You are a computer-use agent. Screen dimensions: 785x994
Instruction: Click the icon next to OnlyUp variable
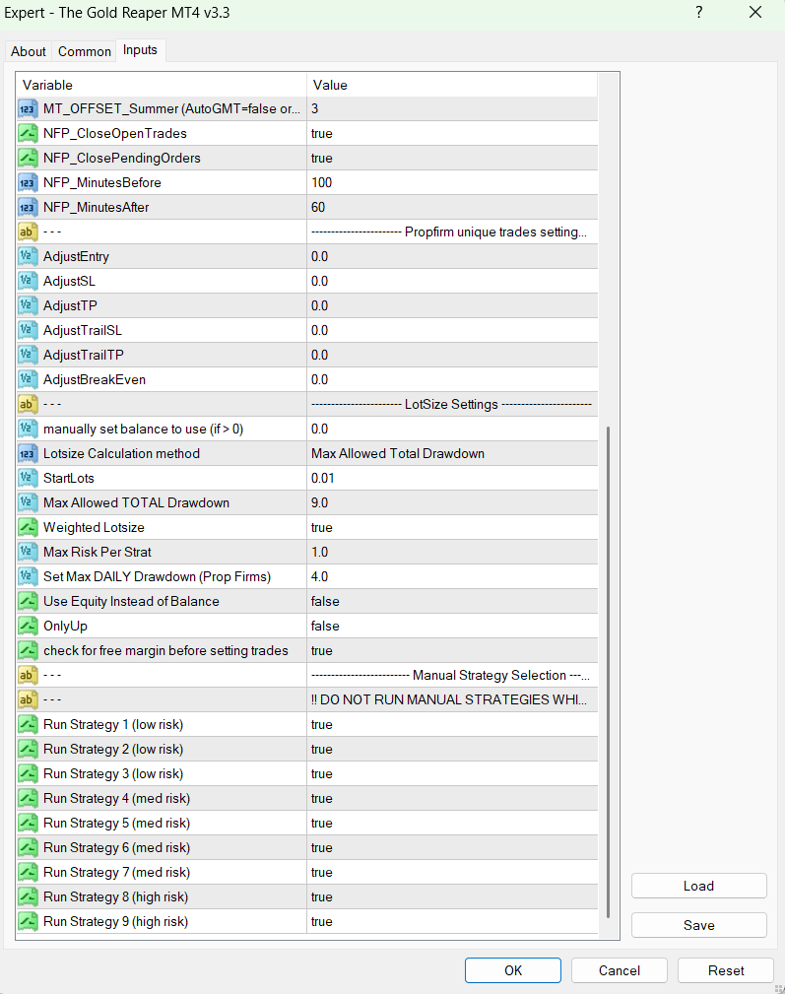click(28, 626)
